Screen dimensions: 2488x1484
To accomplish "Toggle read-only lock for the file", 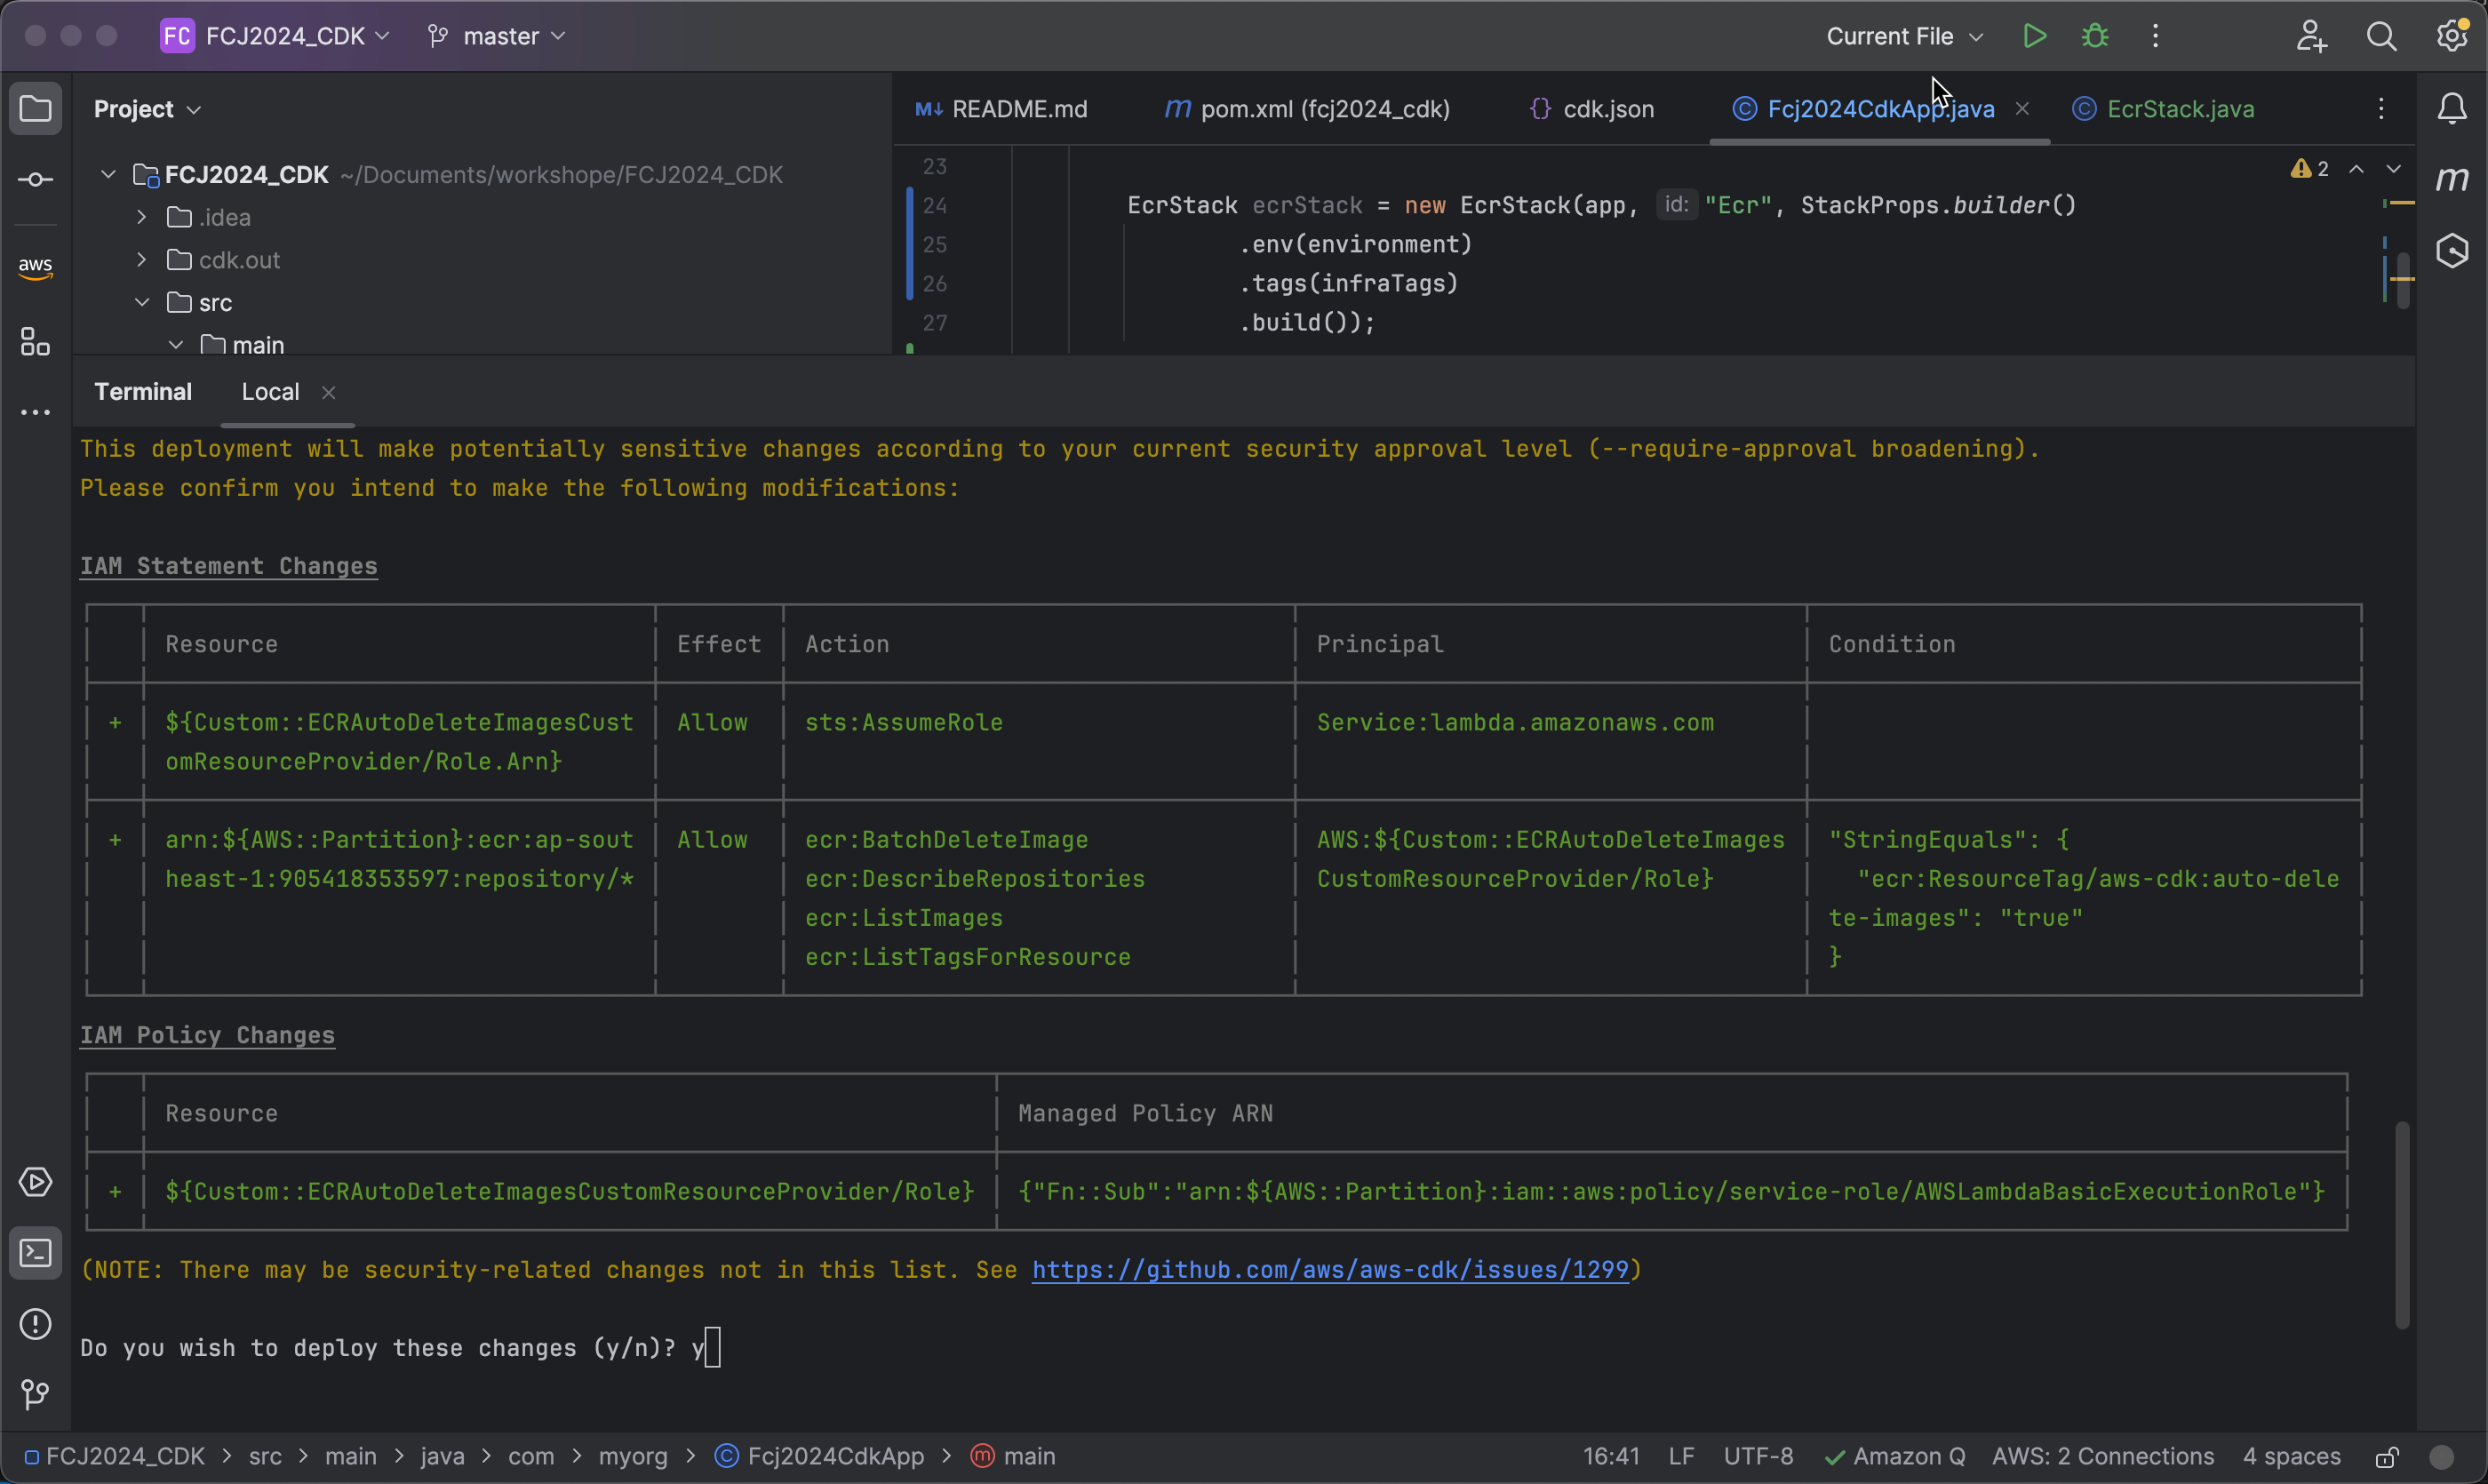I will [x=2388, y=1457].
